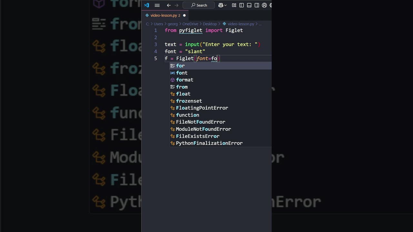Click line number 5 in the gutter
This screenshot has height=232, width=413.
point(156,58)
